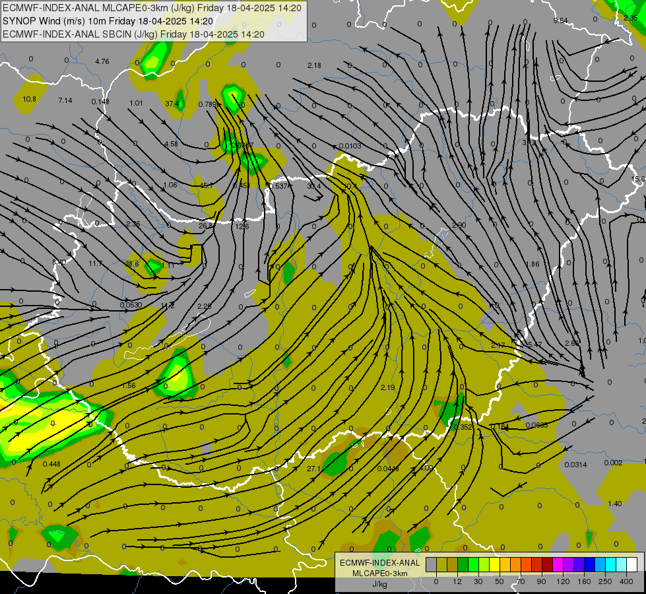The width and height of the screenshot is (646, 594).
Task: Select the dark green legend swatch
Action: [463, 564]
